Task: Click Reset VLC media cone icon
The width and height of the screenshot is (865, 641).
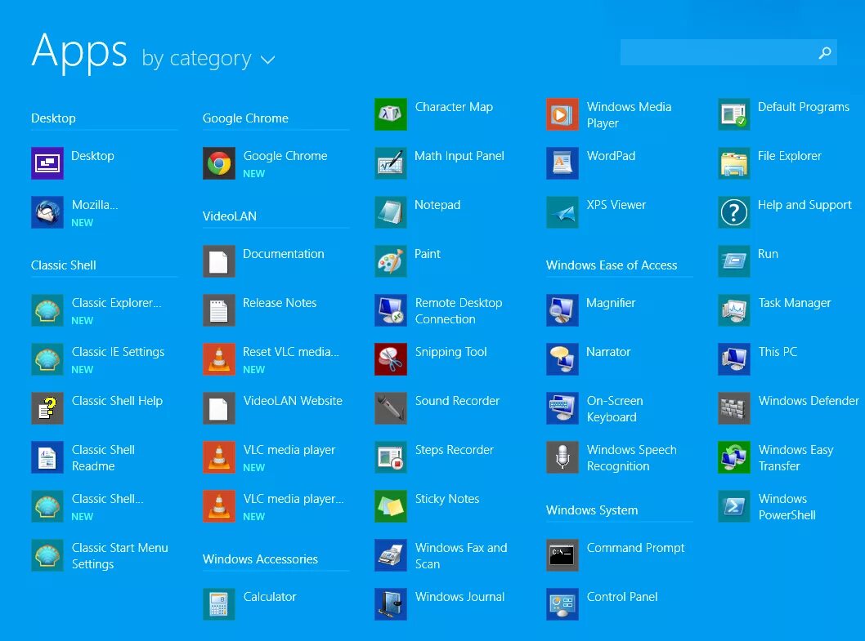Action: [x=219, y=359]
